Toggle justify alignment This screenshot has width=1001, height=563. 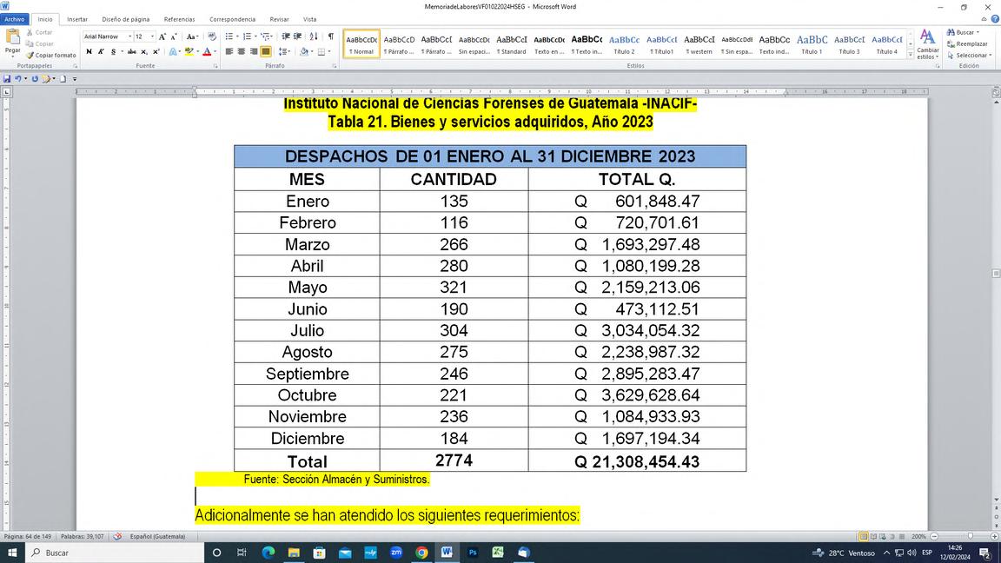pos(266,52)
